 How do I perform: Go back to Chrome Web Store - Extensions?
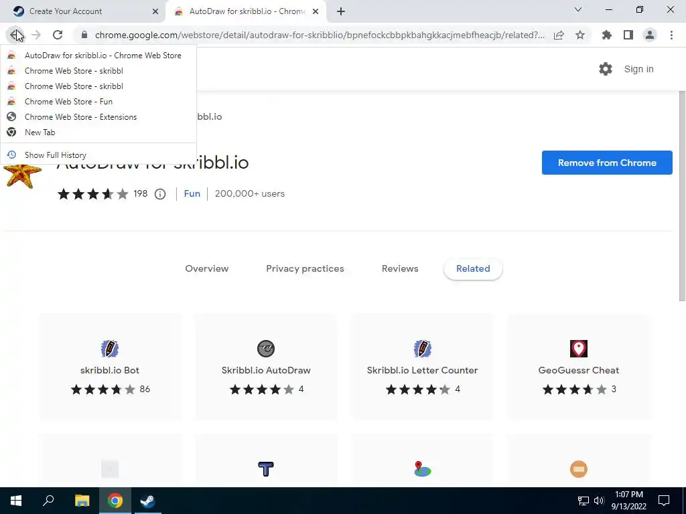tap(98, 116)
